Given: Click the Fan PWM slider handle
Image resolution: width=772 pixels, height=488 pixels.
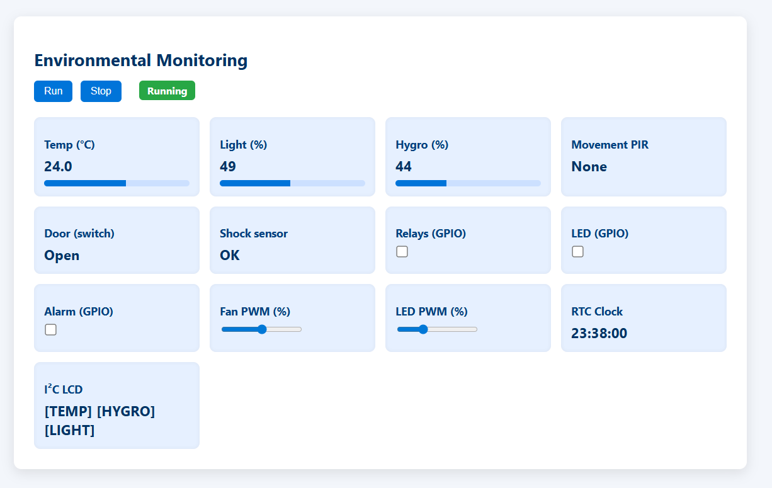Looking at the screenshot, I should 262,329.
